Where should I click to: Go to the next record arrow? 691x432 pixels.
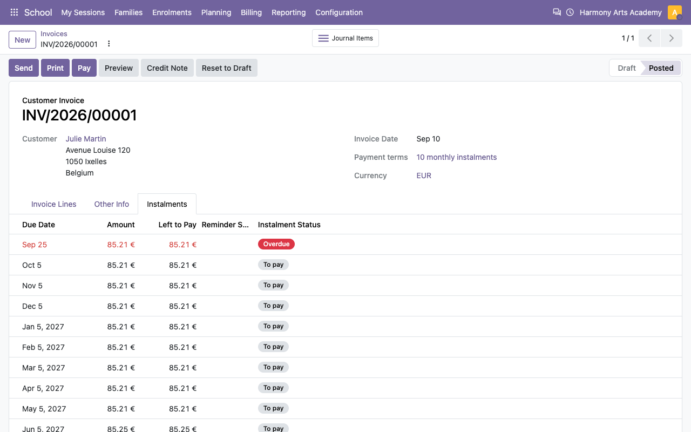pyautogui.click(x=672, y=38)
